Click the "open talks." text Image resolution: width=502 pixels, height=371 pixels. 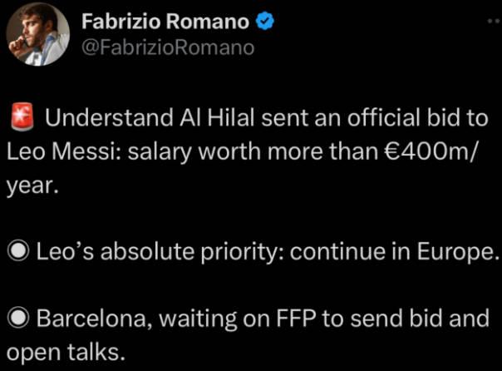[x=65, y=351]
